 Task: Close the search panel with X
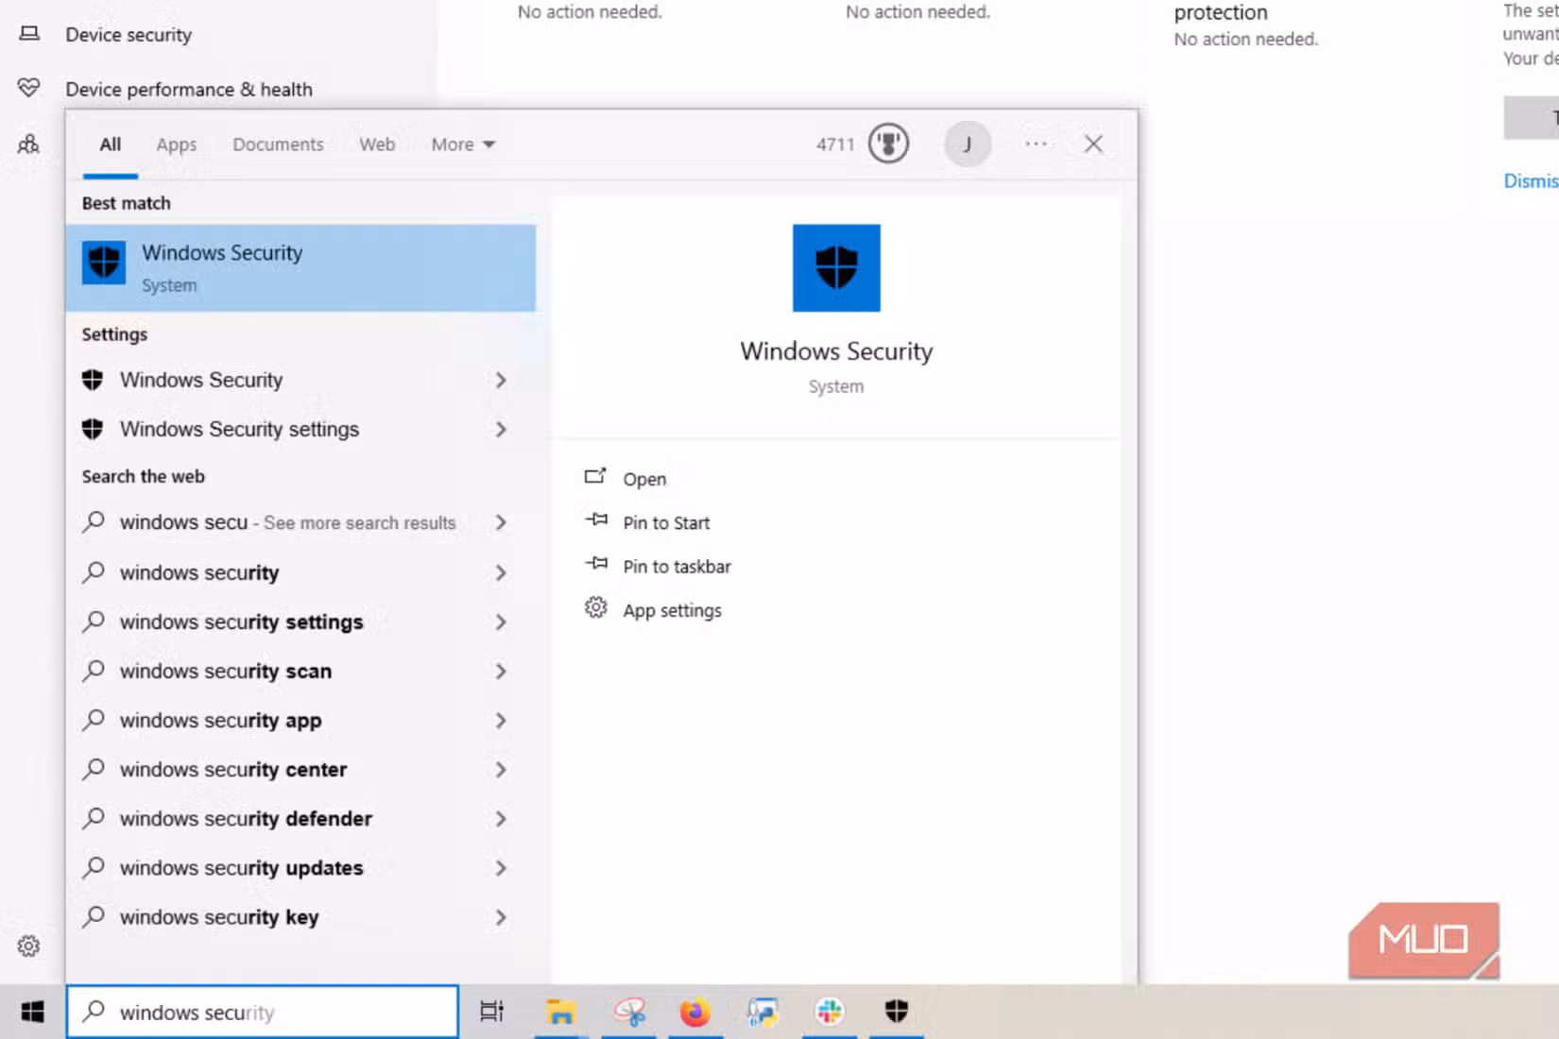(1093, 144)
